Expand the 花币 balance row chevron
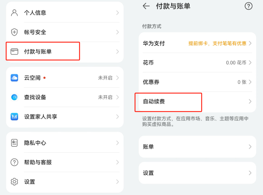 click(251, 63)
